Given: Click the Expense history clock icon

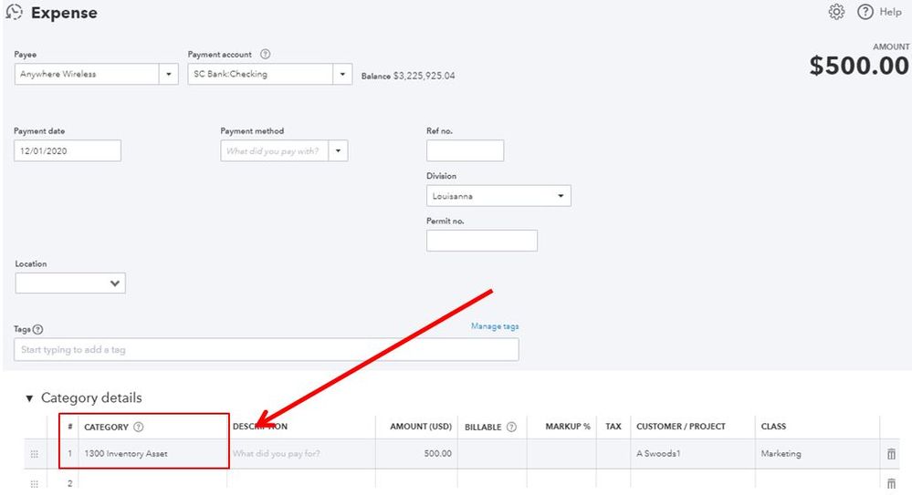Looking at the screenshot, I should pos(14,13).
